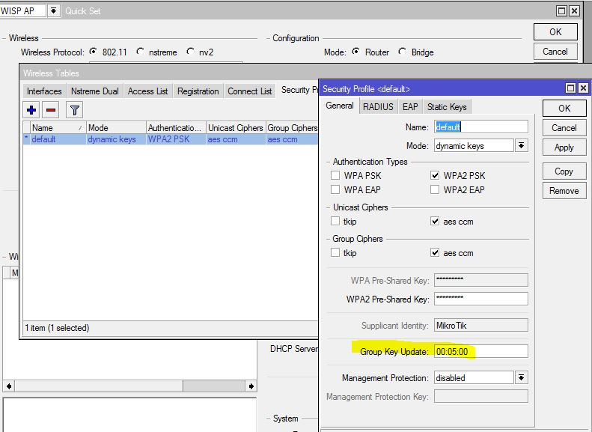Sort by the Group Ciphers column header
Viewport: 592px width, 432px height.
(x=292, y=127)
